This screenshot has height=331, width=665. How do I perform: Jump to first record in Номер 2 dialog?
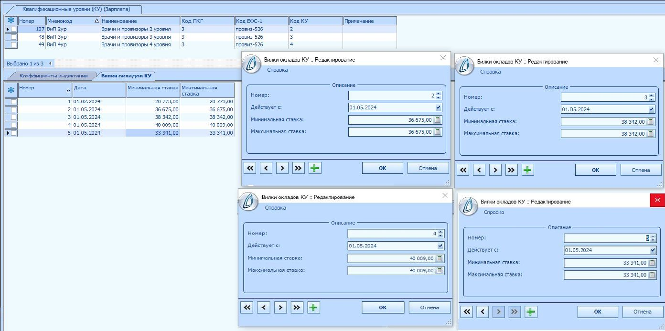(250, 168)
